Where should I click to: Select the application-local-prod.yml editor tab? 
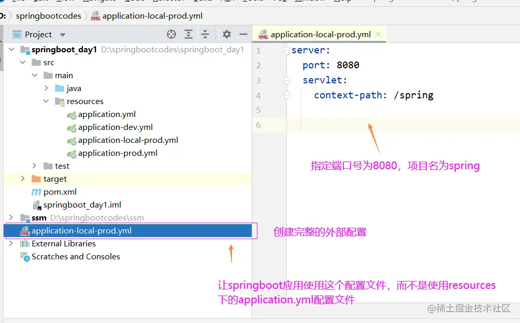click(x=319, y=35)
